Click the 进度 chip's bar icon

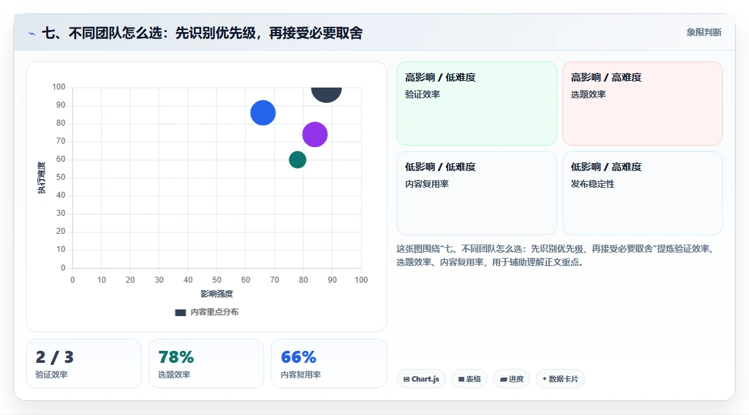click(x=504, y=379)
